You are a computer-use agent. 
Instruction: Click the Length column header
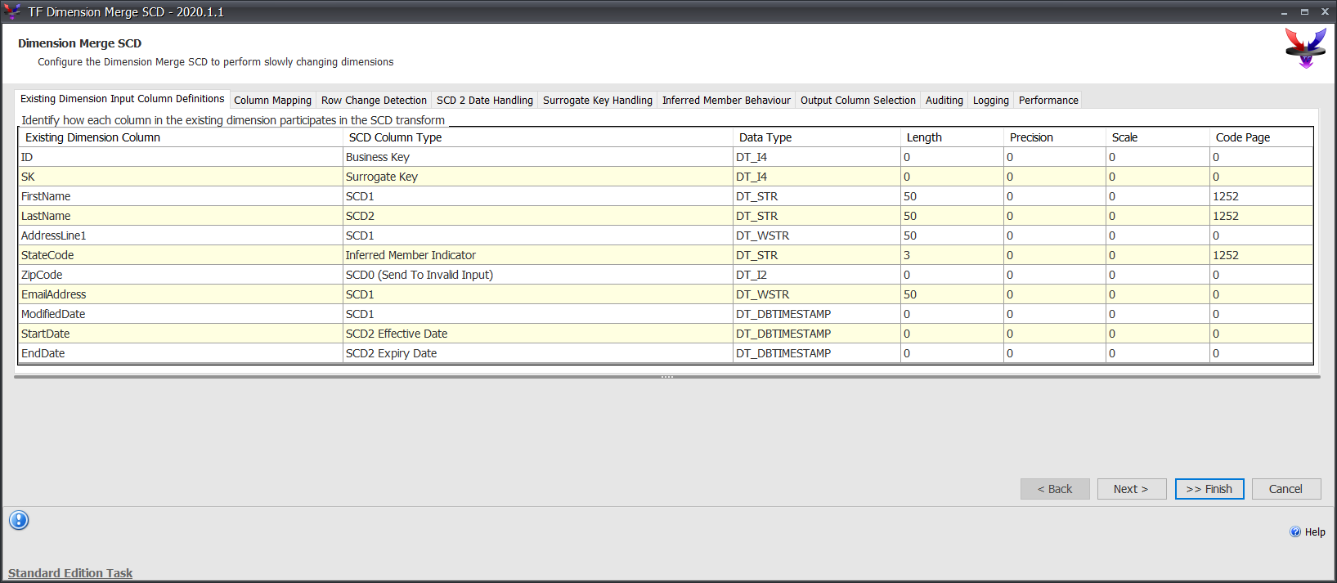(x=952, y=137)
